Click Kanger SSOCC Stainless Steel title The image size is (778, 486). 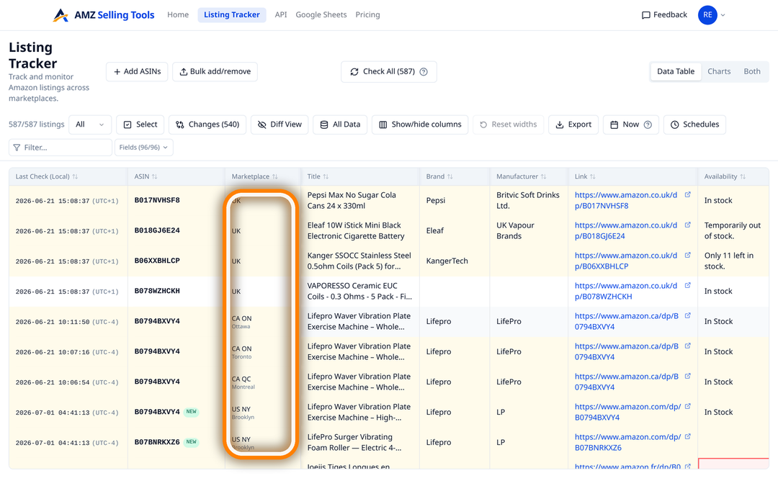click(x=359, y=261)
